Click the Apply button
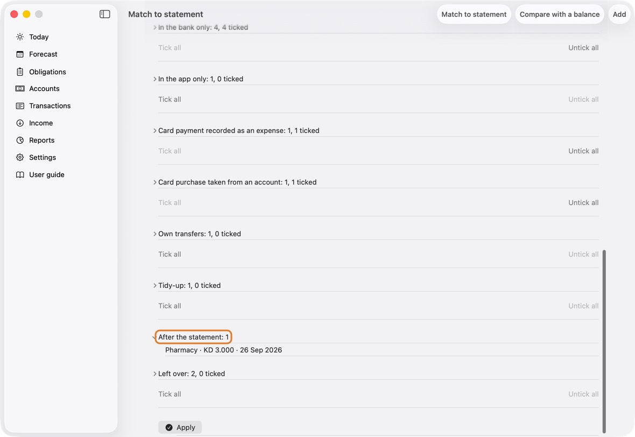The image size is (635, 437). (x=180, y=427)
